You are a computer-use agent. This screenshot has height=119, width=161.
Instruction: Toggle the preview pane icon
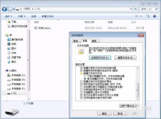pyautogui.click(x=147, y=16)
